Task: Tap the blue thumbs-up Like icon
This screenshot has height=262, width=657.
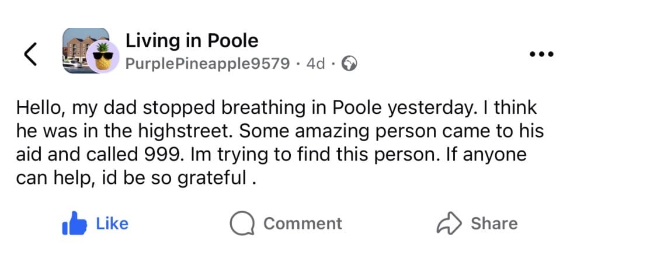Action: pyautogui.click(x=74, y=224)
